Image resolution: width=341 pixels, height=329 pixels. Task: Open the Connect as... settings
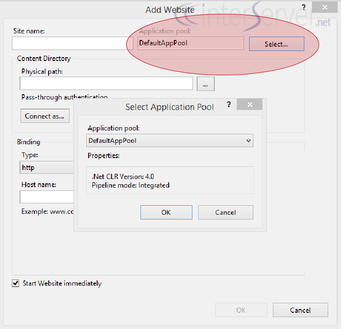pyautogui.click(x=45, y=116)
